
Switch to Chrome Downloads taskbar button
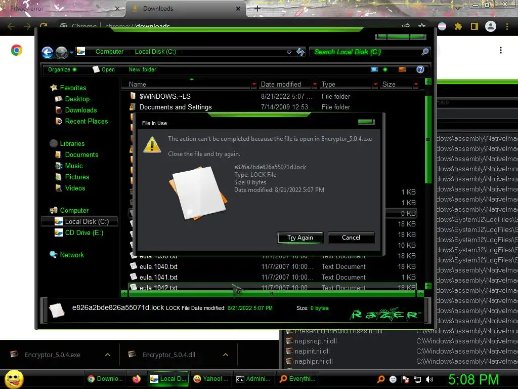tap(106, 379)
